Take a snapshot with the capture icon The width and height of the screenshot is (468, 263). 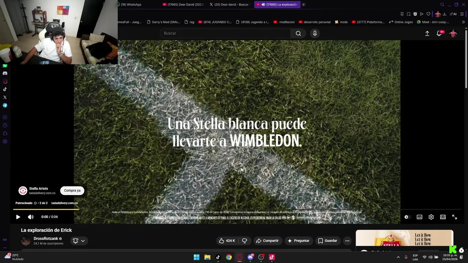coord(408,14)
